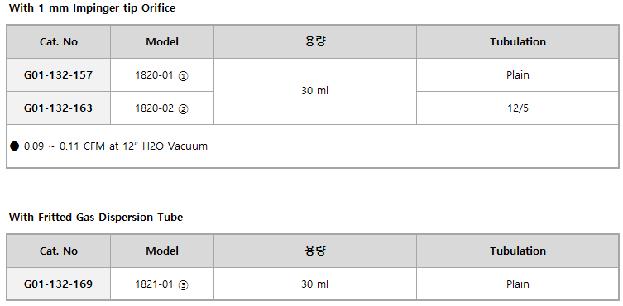The image size is (623, 306).
Task: Click the Model header in first table
Action: tap(162, 41)
